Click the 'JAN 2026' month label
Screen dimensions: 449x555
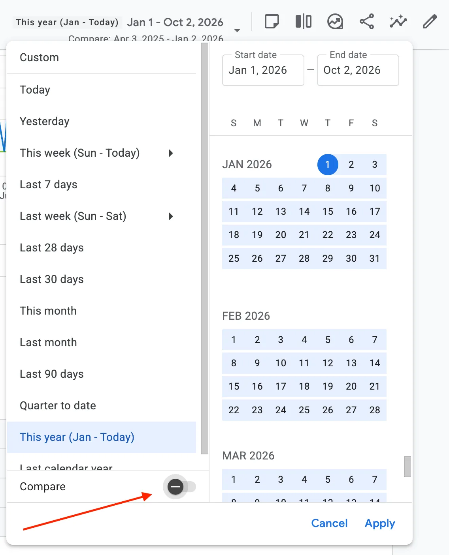pyautogui.click(x=247, y=165)
